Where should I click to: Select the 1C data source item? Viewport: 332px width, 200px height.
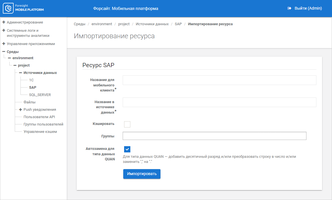(x=31, y=80)
